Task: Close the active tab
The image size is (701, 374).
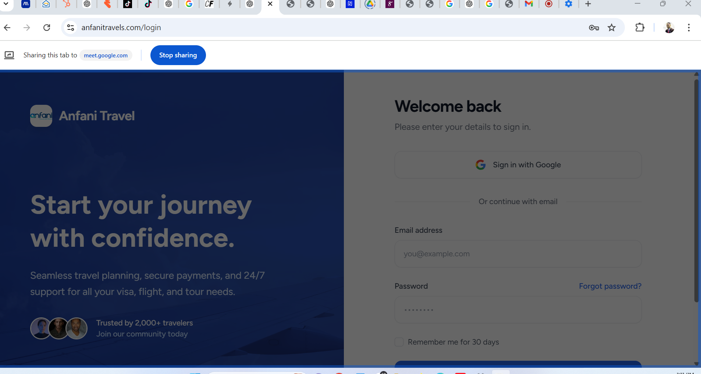Action: 270,4
